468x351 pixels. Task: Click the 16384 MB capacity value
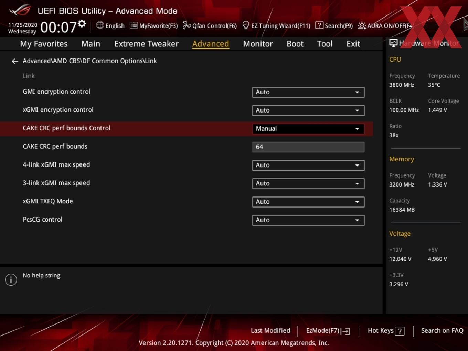(402, 210)
